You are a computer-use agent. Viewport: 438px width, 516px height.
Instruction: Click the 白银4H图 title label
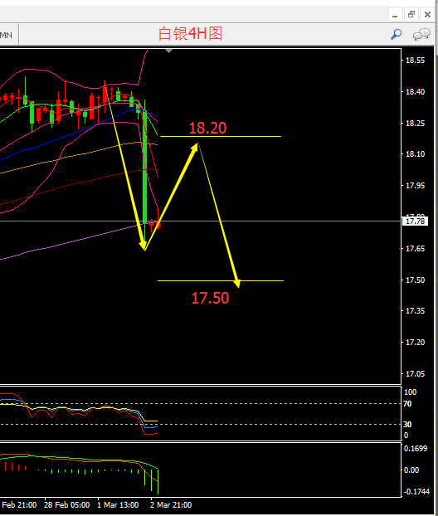190,33
